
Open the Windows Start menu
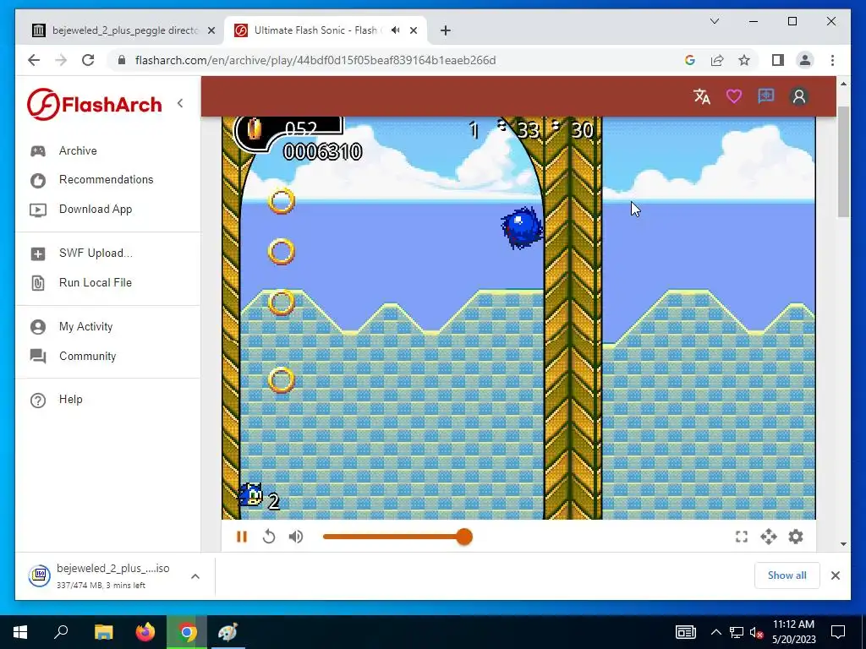[20, 632]
